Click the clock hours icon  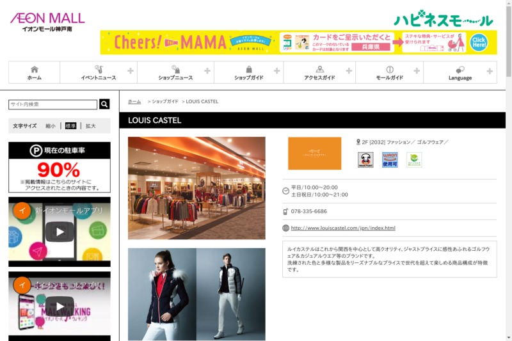(x=285, y=191)
